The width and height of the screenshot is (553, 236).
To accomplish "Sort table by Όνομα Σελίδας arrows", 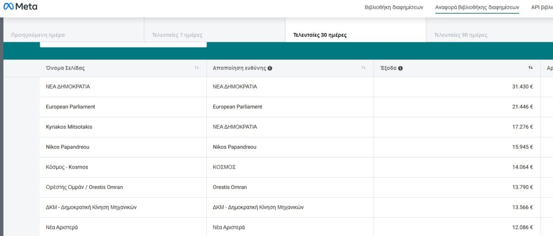I will coord(197,68).
